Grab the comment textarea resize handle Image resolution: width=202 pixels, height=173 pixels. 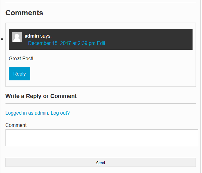[x=196, y=144]
